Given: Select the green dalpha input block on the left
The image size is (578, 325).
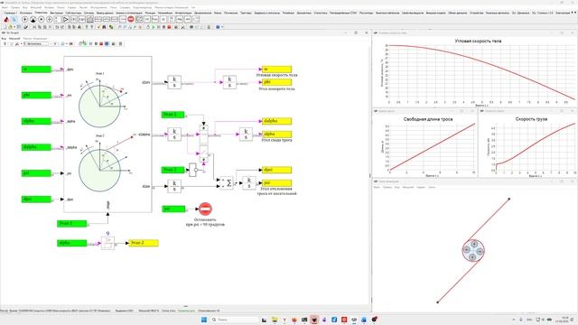Looking at the screenshot, I should coord(36,147).
